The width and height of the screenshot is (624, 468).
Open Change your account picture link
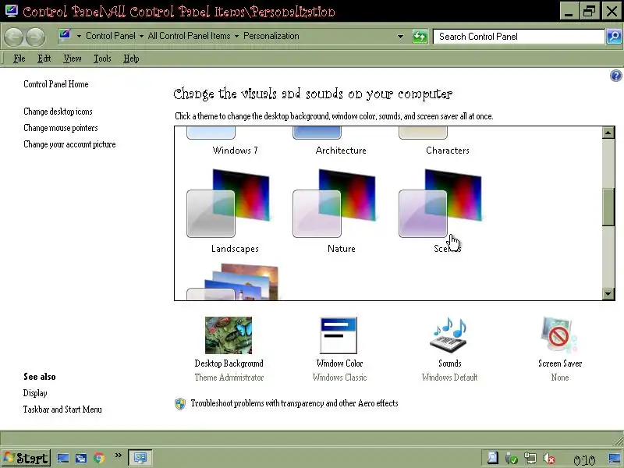tap(69, 144)
